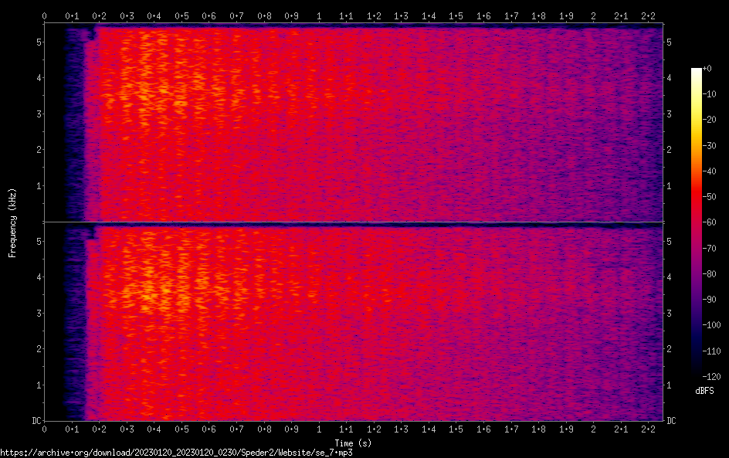Click the DC label at the bottom left

point(36,420)
